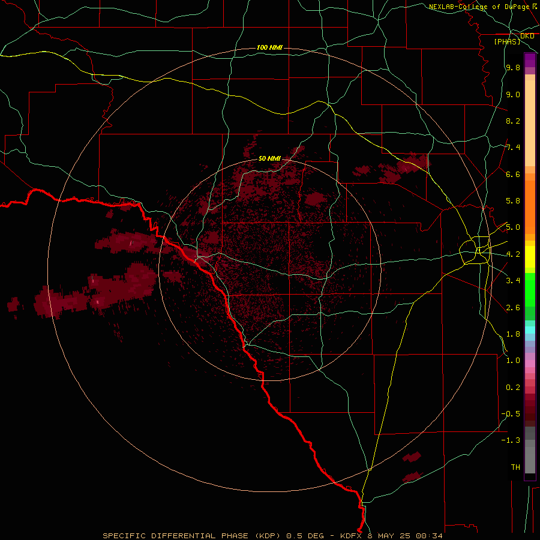The height and width of the screenshot is (540, 540).
Task: Click the 9.8 value on the color scale
Action: pos(513,68)
